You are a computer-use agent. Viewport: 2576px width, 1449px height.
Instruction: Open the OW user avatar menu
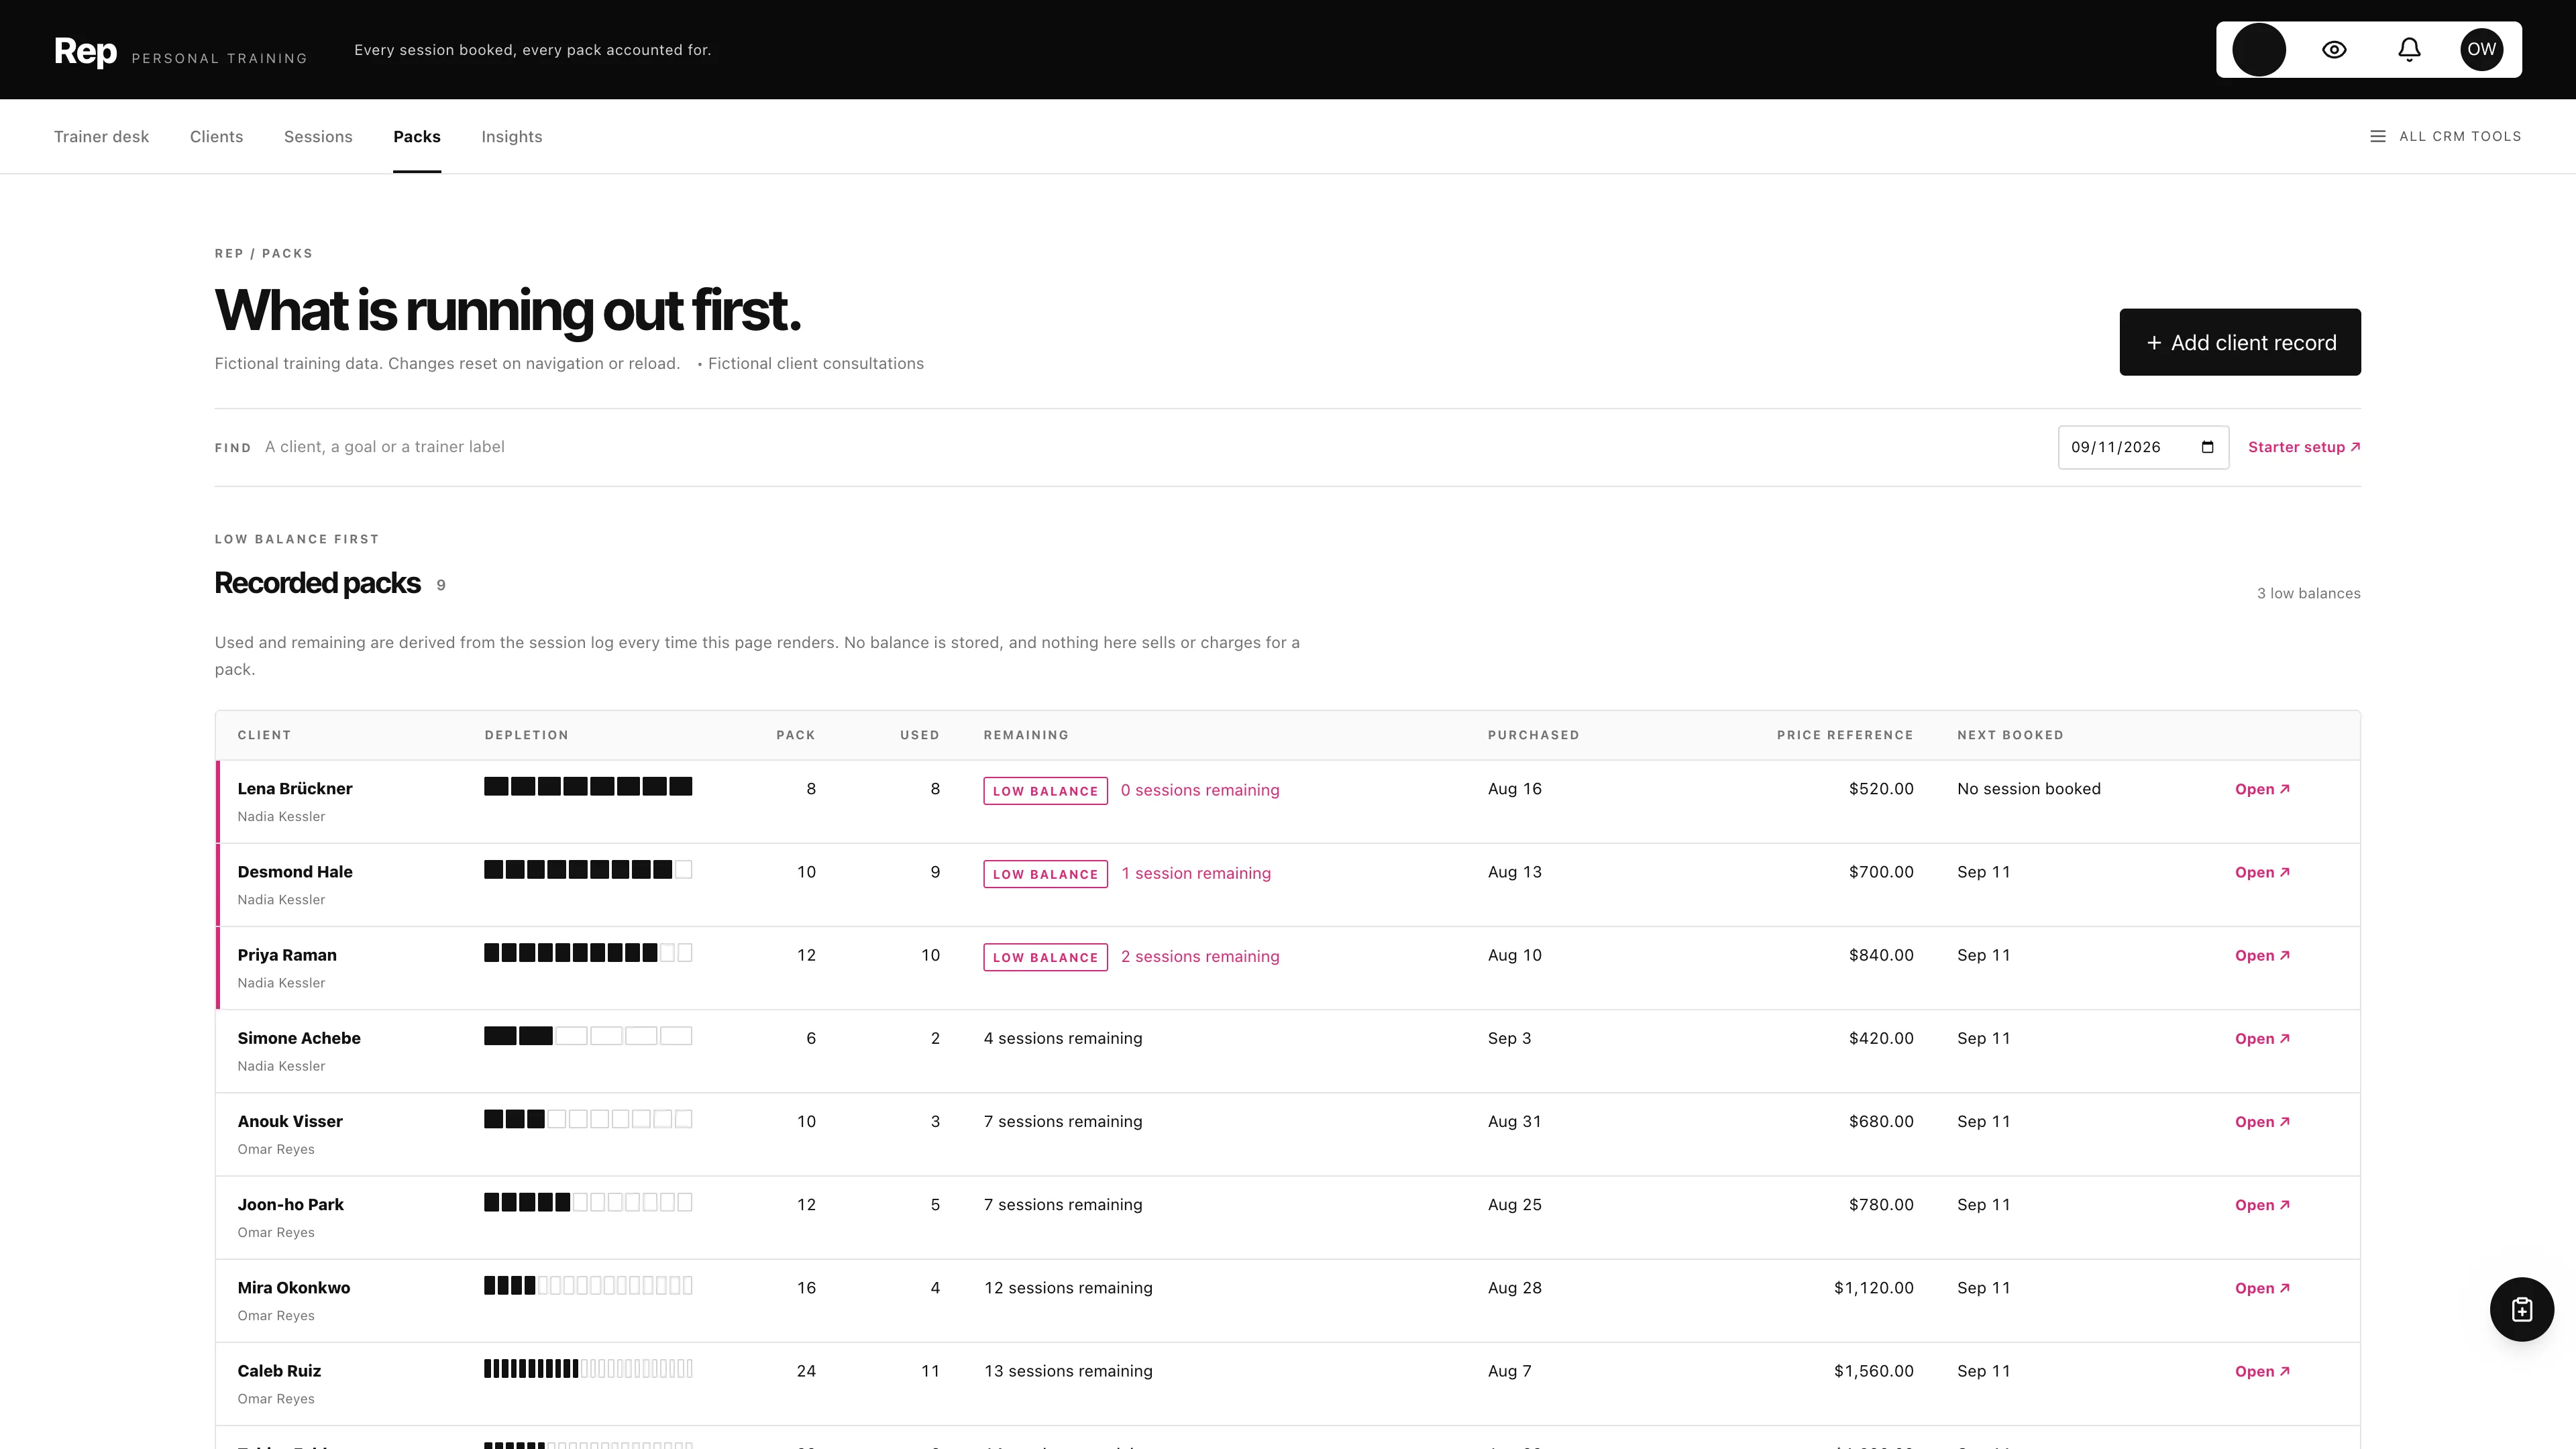[x=2481, y=49]
